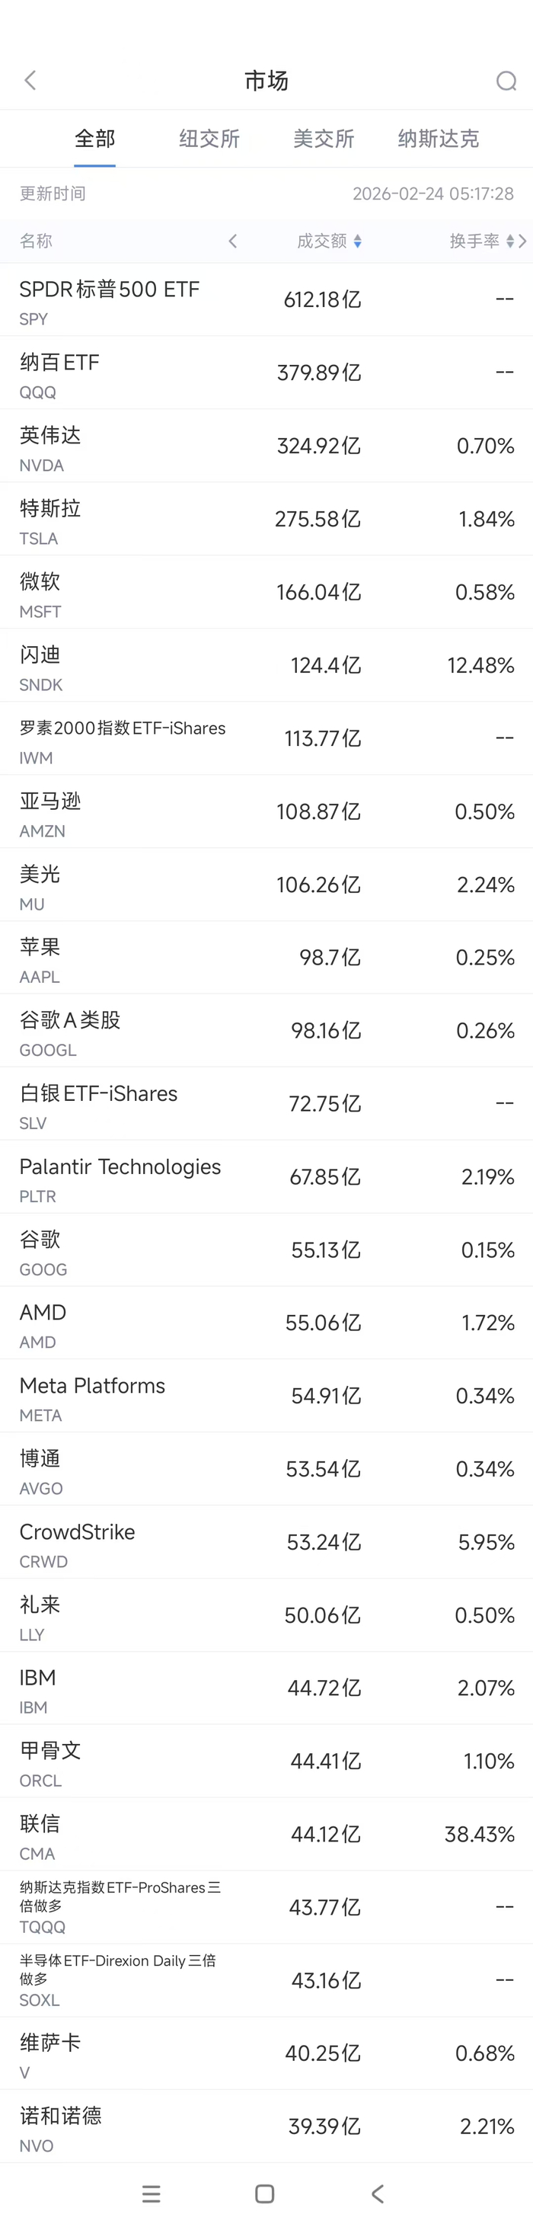Screen dimensions: 533x2224
Task: Tap the back arrow in header
Action: click(31, 80)
